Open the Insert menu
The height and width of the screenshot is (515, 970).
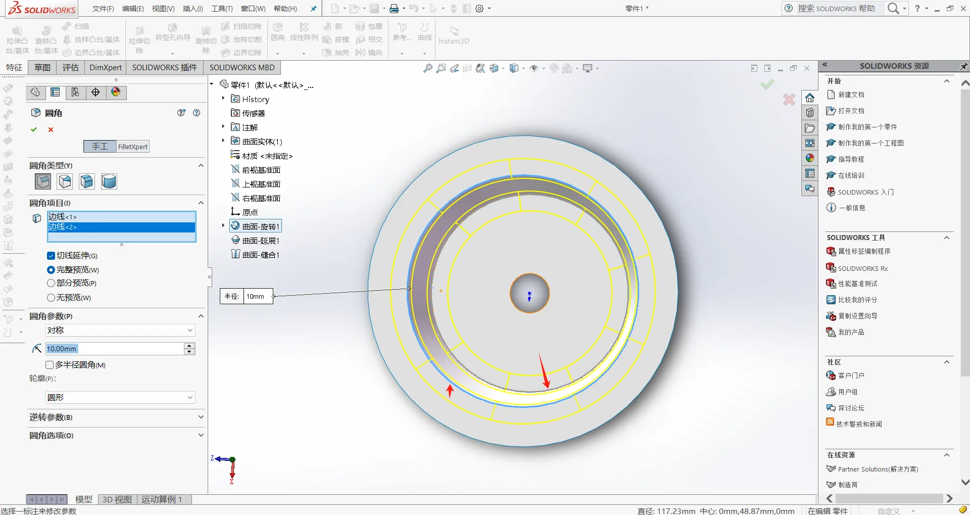(x=192, y=9)
